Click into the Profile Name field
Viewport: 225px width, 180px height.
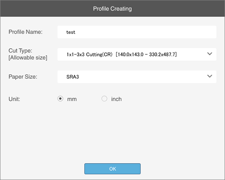(x=137, y=32)
